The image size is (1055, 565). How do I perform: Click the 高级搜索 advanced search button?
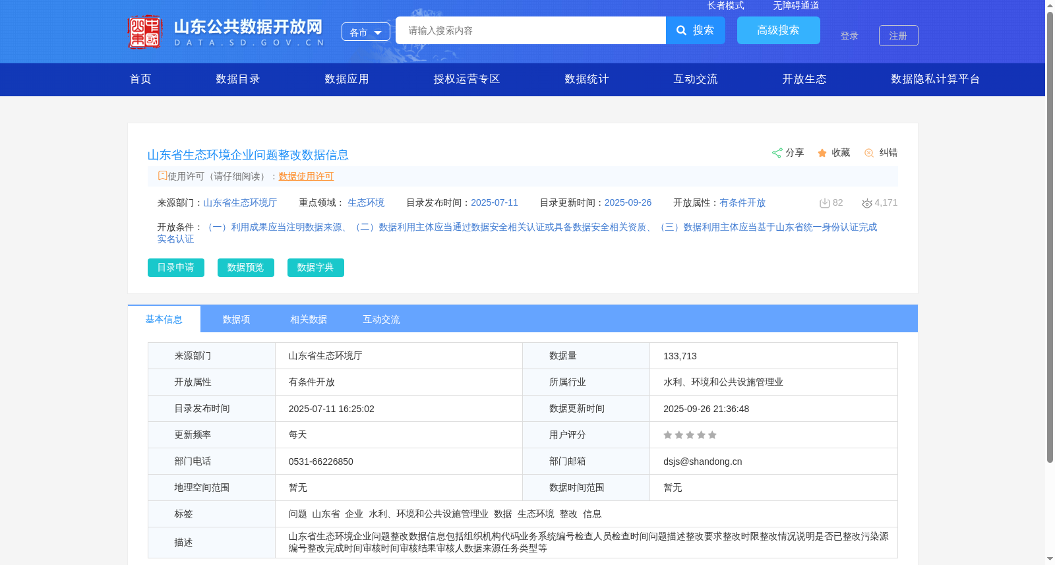pos(779,30)
